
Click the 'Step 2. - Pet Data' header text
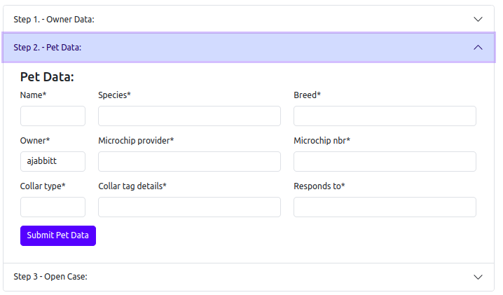coord(48,48)
